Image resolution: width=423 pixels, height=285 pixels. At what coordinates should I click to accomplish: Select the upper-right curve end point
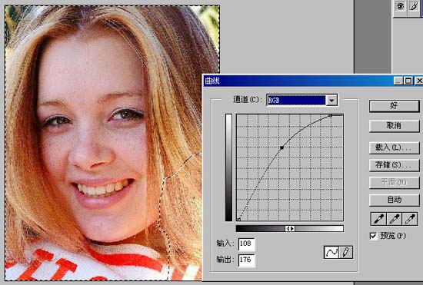point(331,115)
